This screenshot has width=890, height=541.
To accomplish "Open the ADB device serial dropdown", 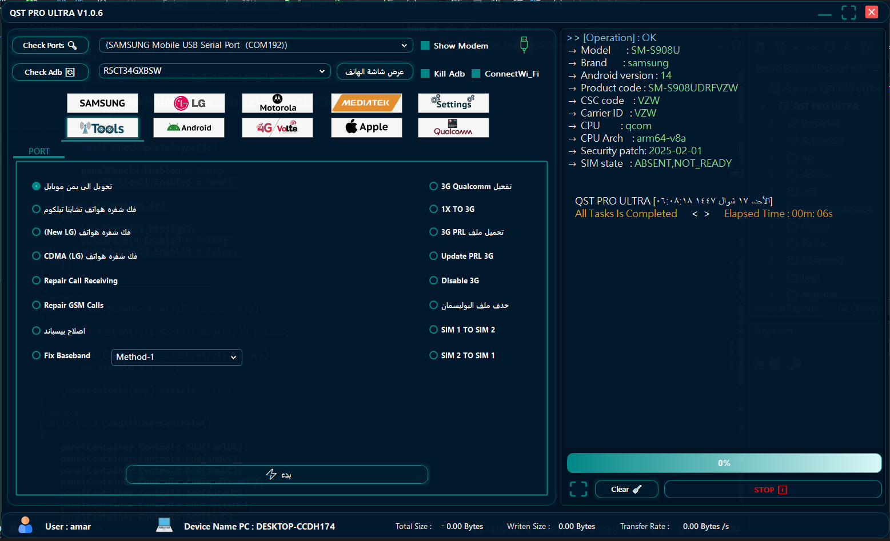I will 215,71.
